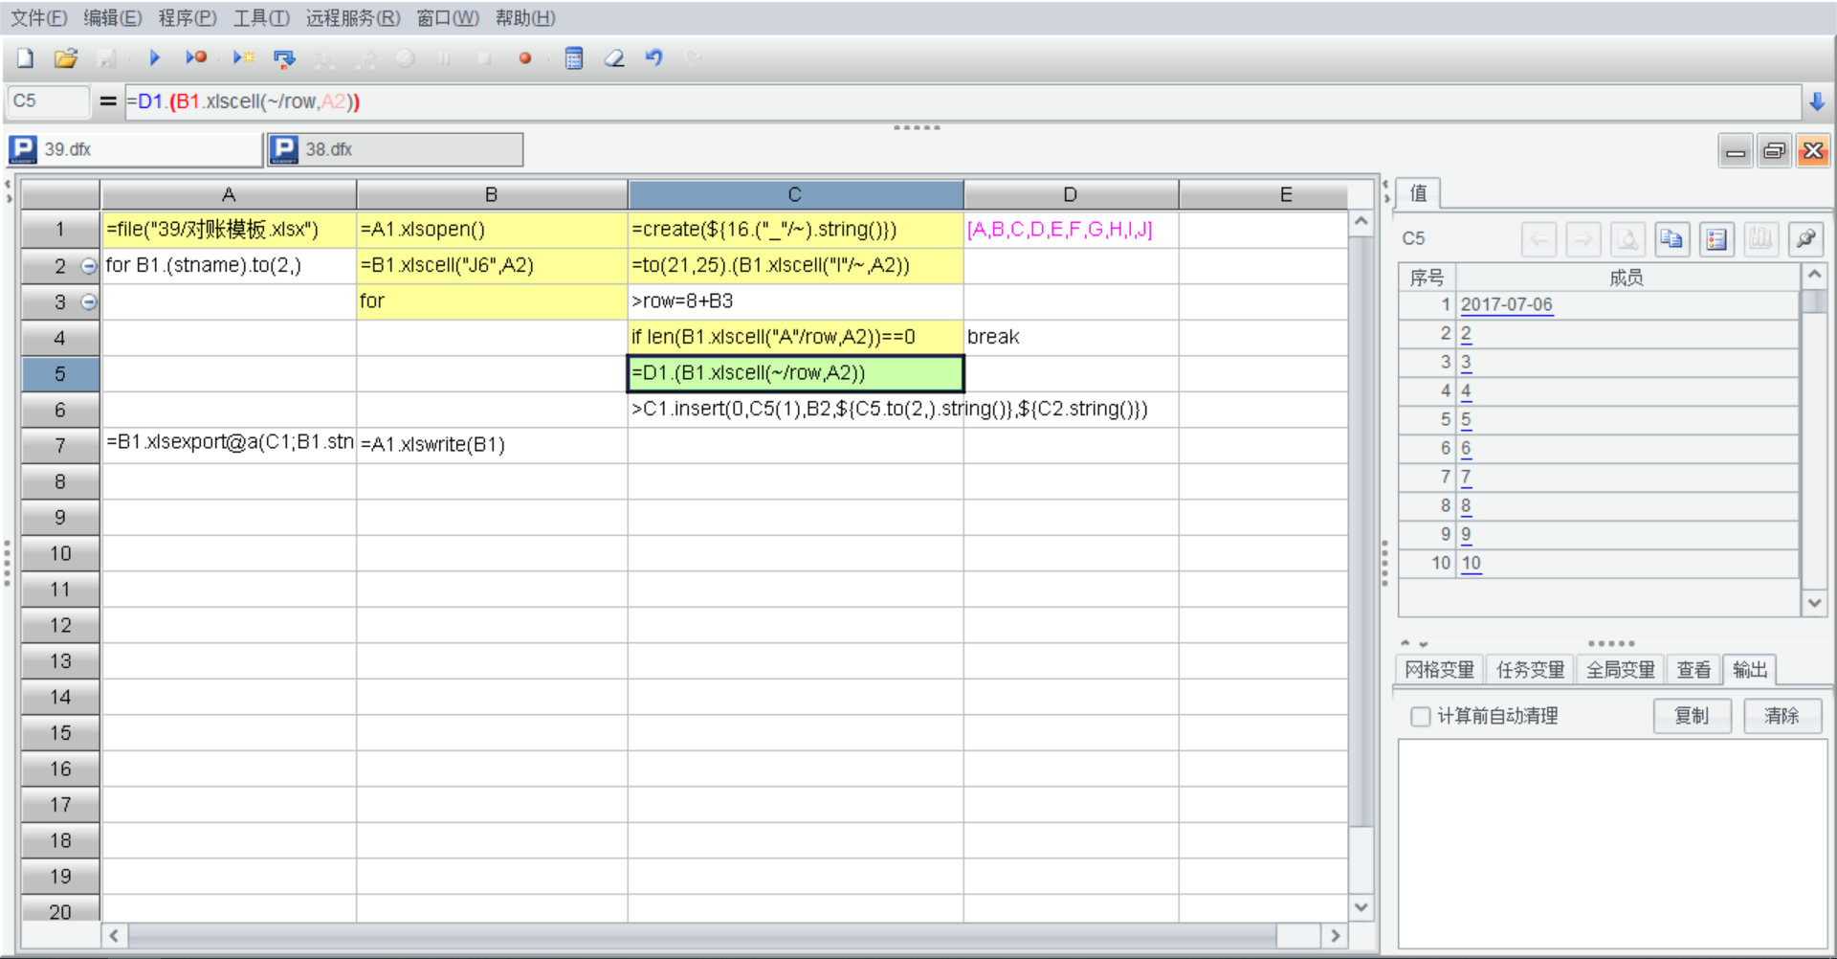Click the 清除 button in the output panel

pyautogui.click(x=1782, y=716)
